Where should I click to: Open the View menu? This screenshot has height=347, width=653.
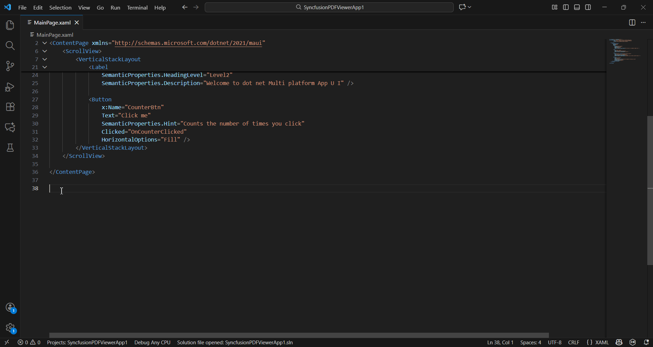pos(84,7)
